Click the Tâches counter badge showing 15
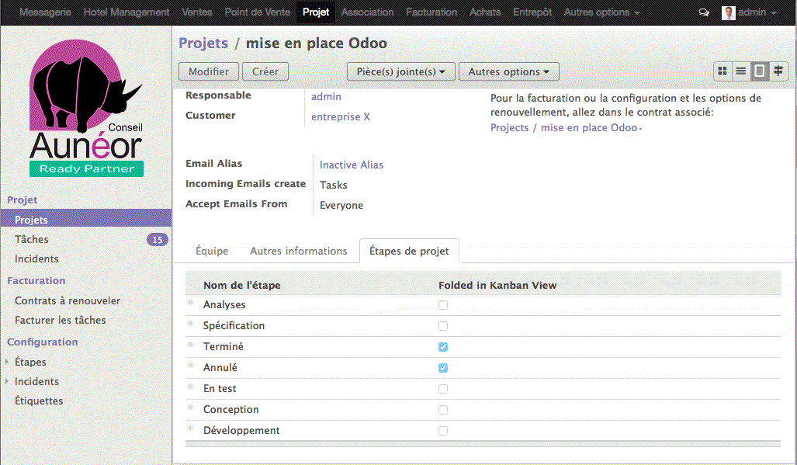797x465 pixels. tap(158, 239)
